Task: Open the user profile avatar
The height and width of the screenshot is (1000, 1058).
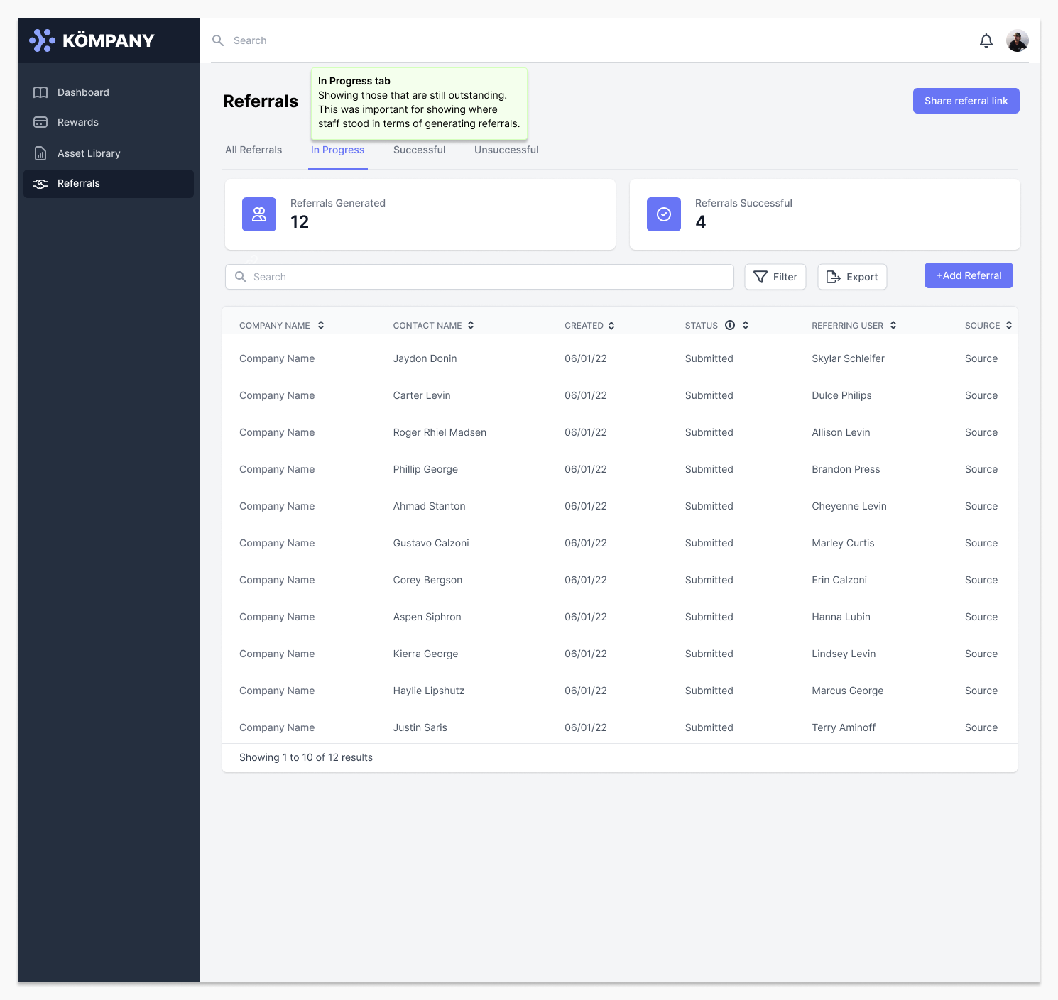Action: point(1017,41)
